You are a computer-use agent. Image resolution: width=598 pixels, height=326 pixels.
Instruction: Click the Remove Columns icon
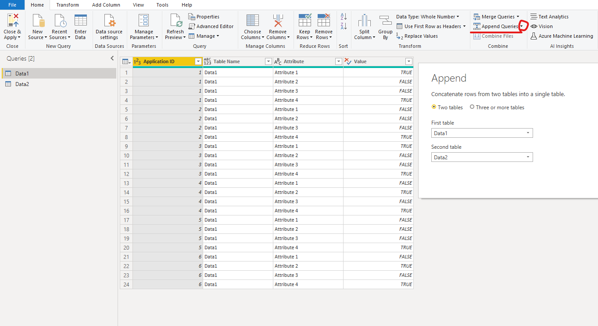click(277, 21)
